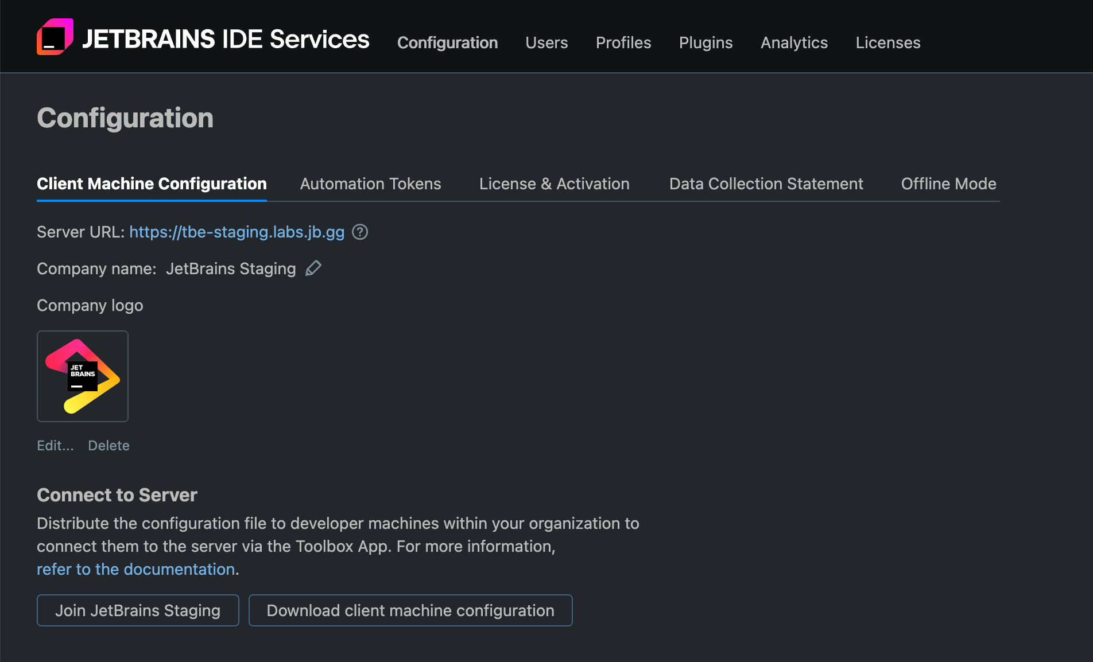1093x662 pixels.
Task: Click Edit to change the company logo
Action: point(55,445)
